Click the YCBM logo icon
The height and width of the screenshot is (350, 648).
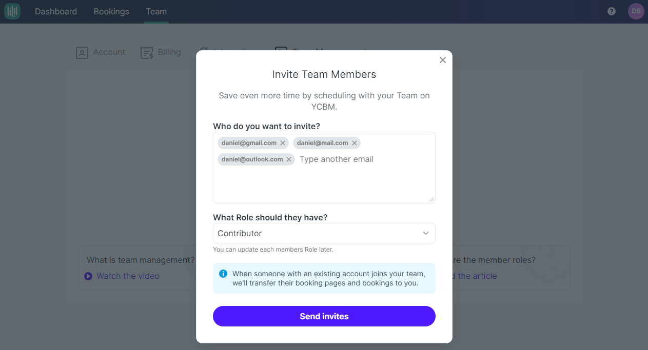(12, 11)
